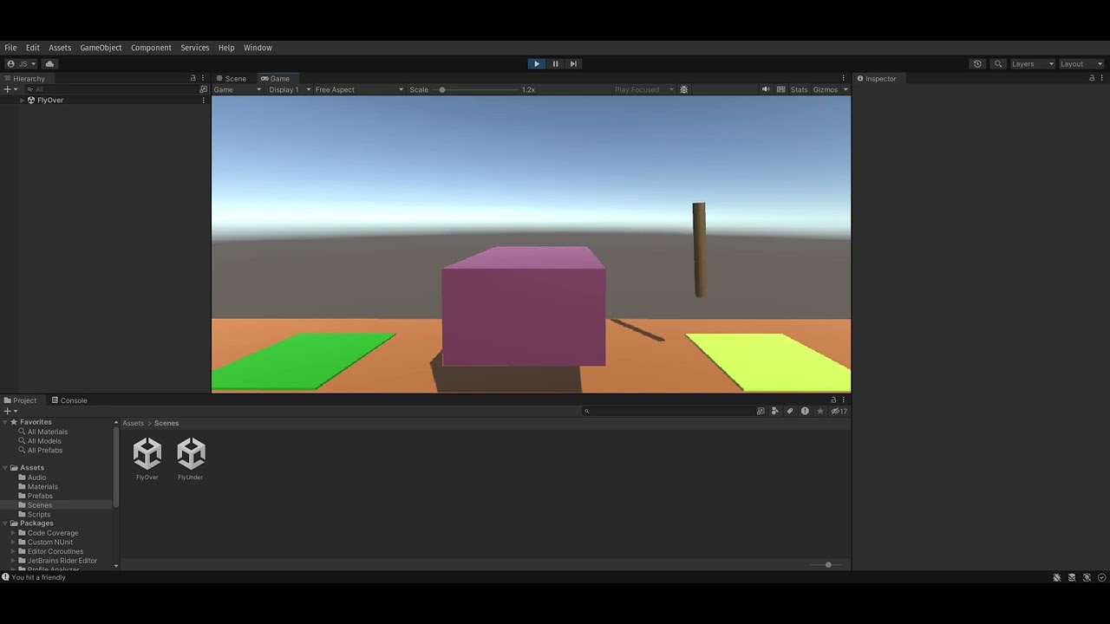Click the Hierarchy search field
This screenshot has width=1110, height=624.
(x=110, y=89)
